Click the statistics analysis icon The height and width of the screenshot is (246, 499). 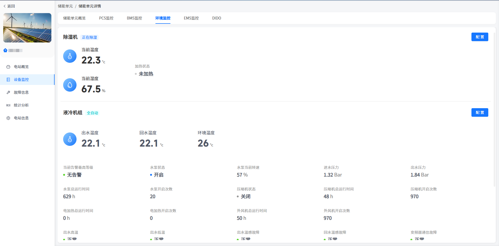(8, 105)
